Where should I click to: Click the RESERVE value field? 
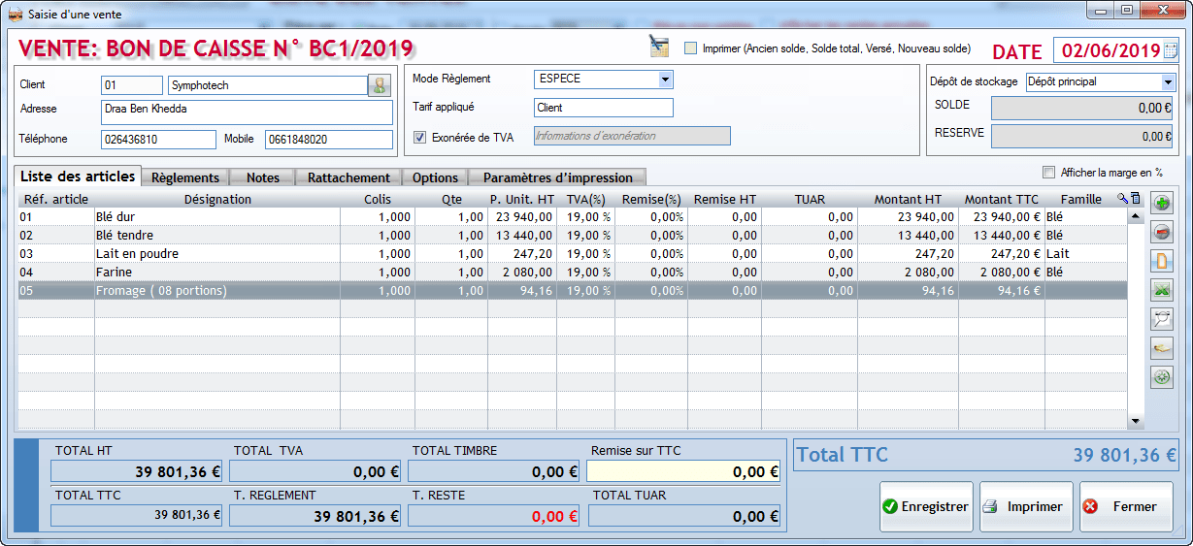pos(1083,137)
